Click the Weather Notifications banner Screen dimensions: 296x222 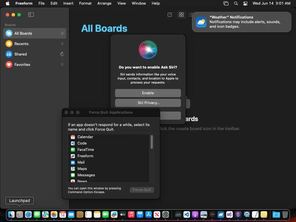click(x=241, y=22)
